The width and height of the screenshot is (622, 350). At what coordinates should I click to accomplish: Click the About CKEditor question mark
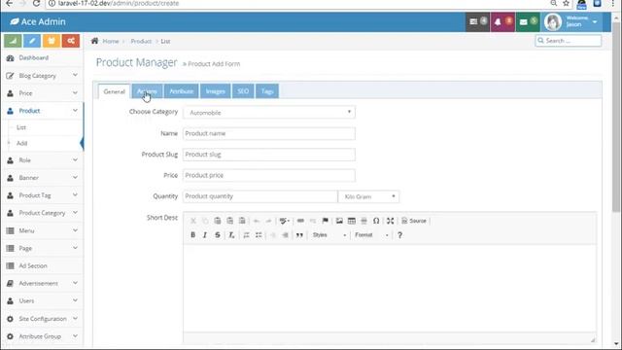[399, 235]
